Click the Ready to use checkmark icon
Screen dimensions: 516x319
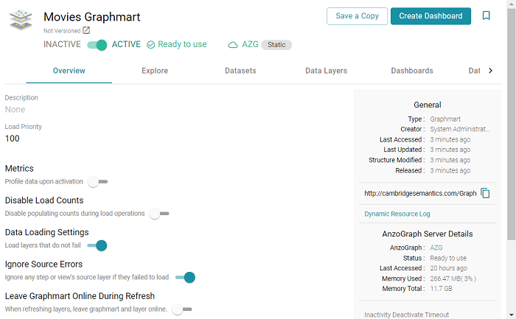pos(151,45)
